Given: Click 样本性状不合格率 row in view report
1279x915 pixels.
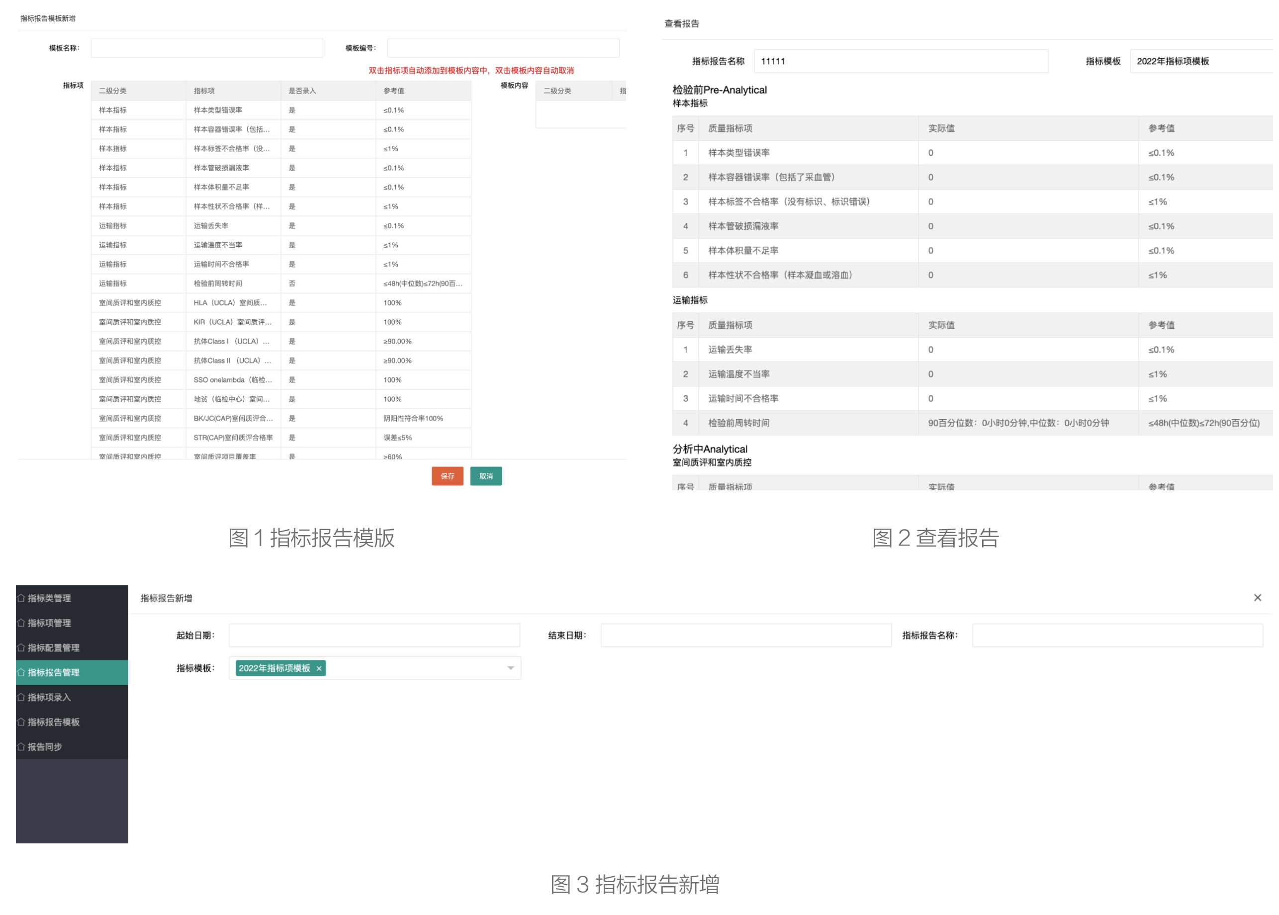Looking at the screenshot, I should click(973, 275).
